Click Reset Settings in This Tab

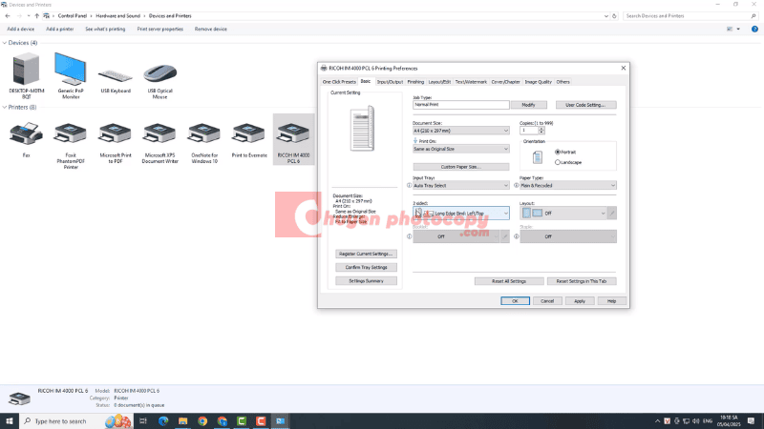[582, 281]
